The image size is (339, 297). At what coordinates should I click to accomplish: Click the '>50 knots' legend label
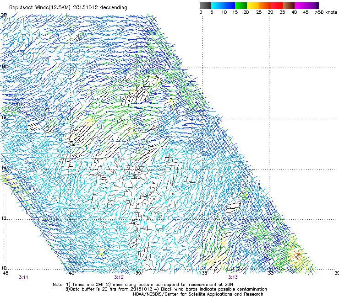tap(326, 12)
